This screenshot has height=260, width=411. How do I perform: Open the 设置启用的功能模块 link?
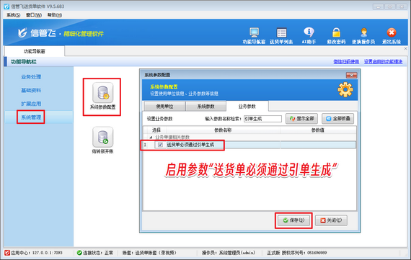coord(383,61)
